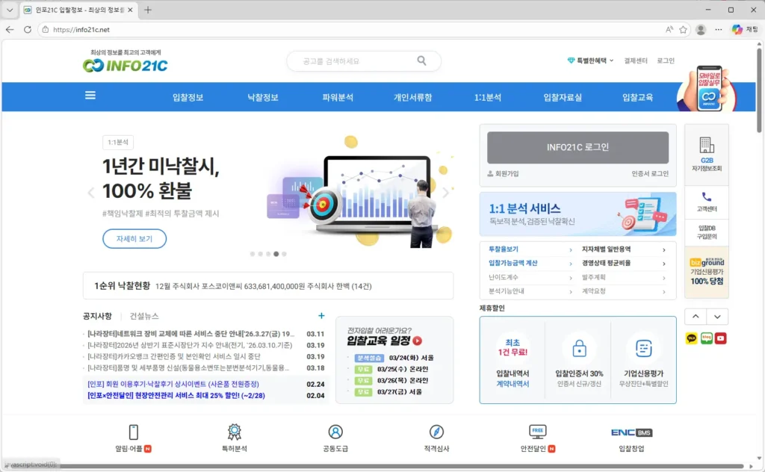
Task: Open the 입찰인증서 30% lock icon
Action: pos(579,349)
